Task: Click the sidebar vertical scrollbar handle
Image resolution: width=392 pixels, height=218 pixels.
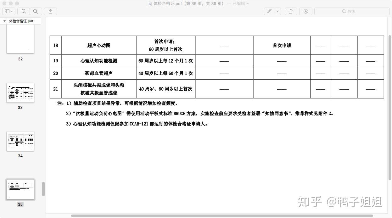Action: pyautogui.click(x=43, y=189)
